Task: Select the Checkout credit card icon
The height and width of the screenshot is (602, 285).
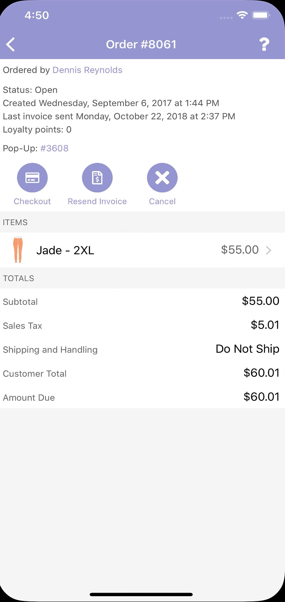Action: (32, 177)
